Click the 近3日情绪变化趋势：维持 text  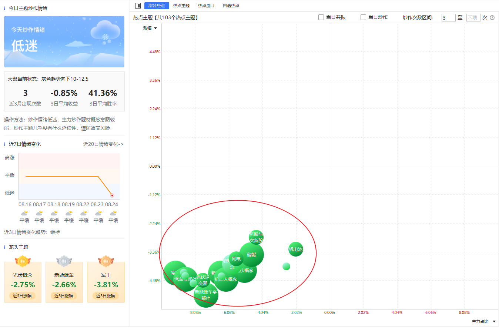(x=32, y=232)
